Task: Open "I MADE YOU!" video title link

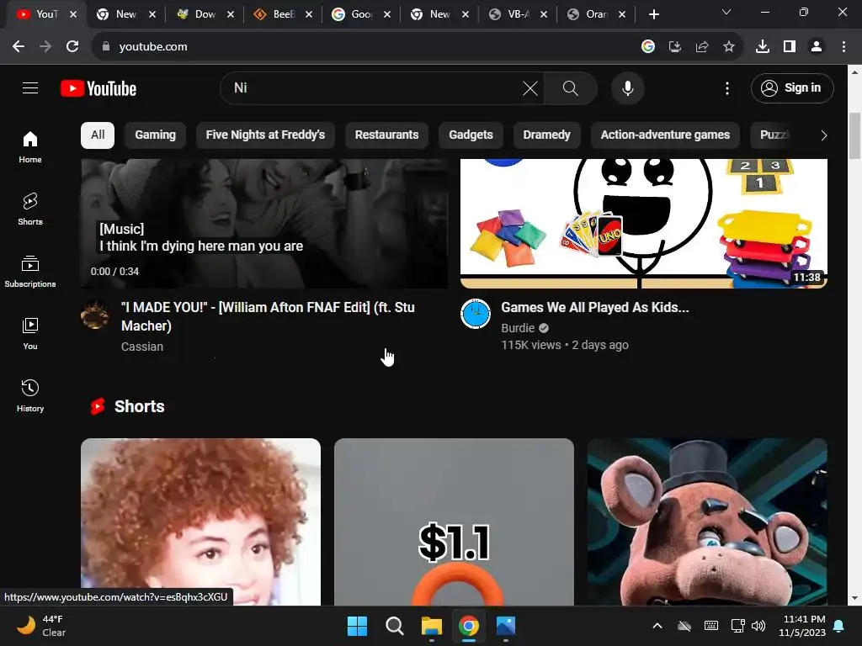Action: coord(268,316)
